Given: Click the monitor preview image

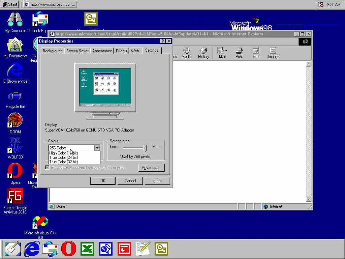Looking at the screenshot, I should pyautogui.click(x=105, y=91).
